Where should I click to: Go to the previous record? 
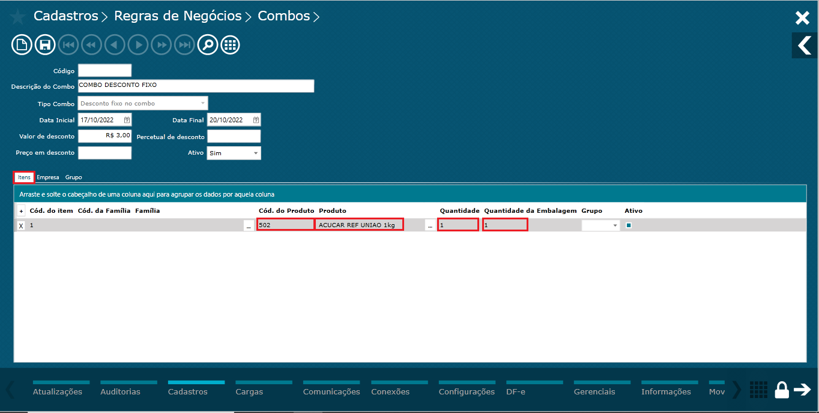(x=115, y=45)
